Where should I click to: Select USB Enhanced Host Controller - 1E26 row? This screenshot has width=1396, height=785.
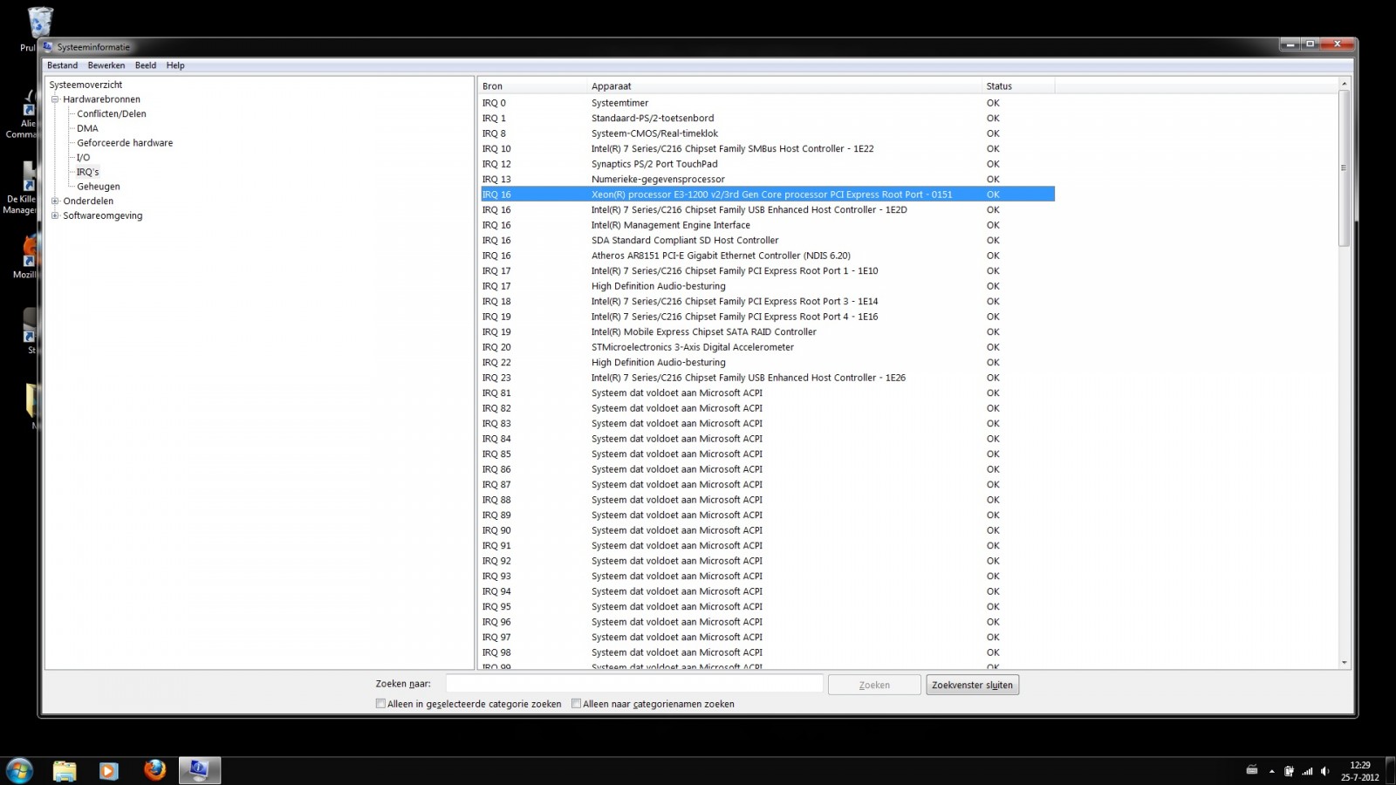click(768, 378)
